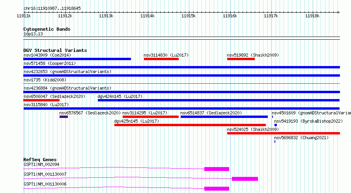Click the nsv524025 (Shaikh2009) label
The width and height of the screenshot is (351, 193).
(253, 129)
